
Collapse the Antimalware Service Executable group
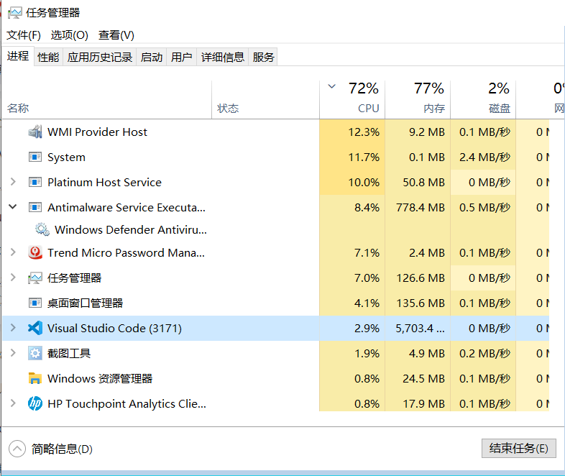pos(13,207)
